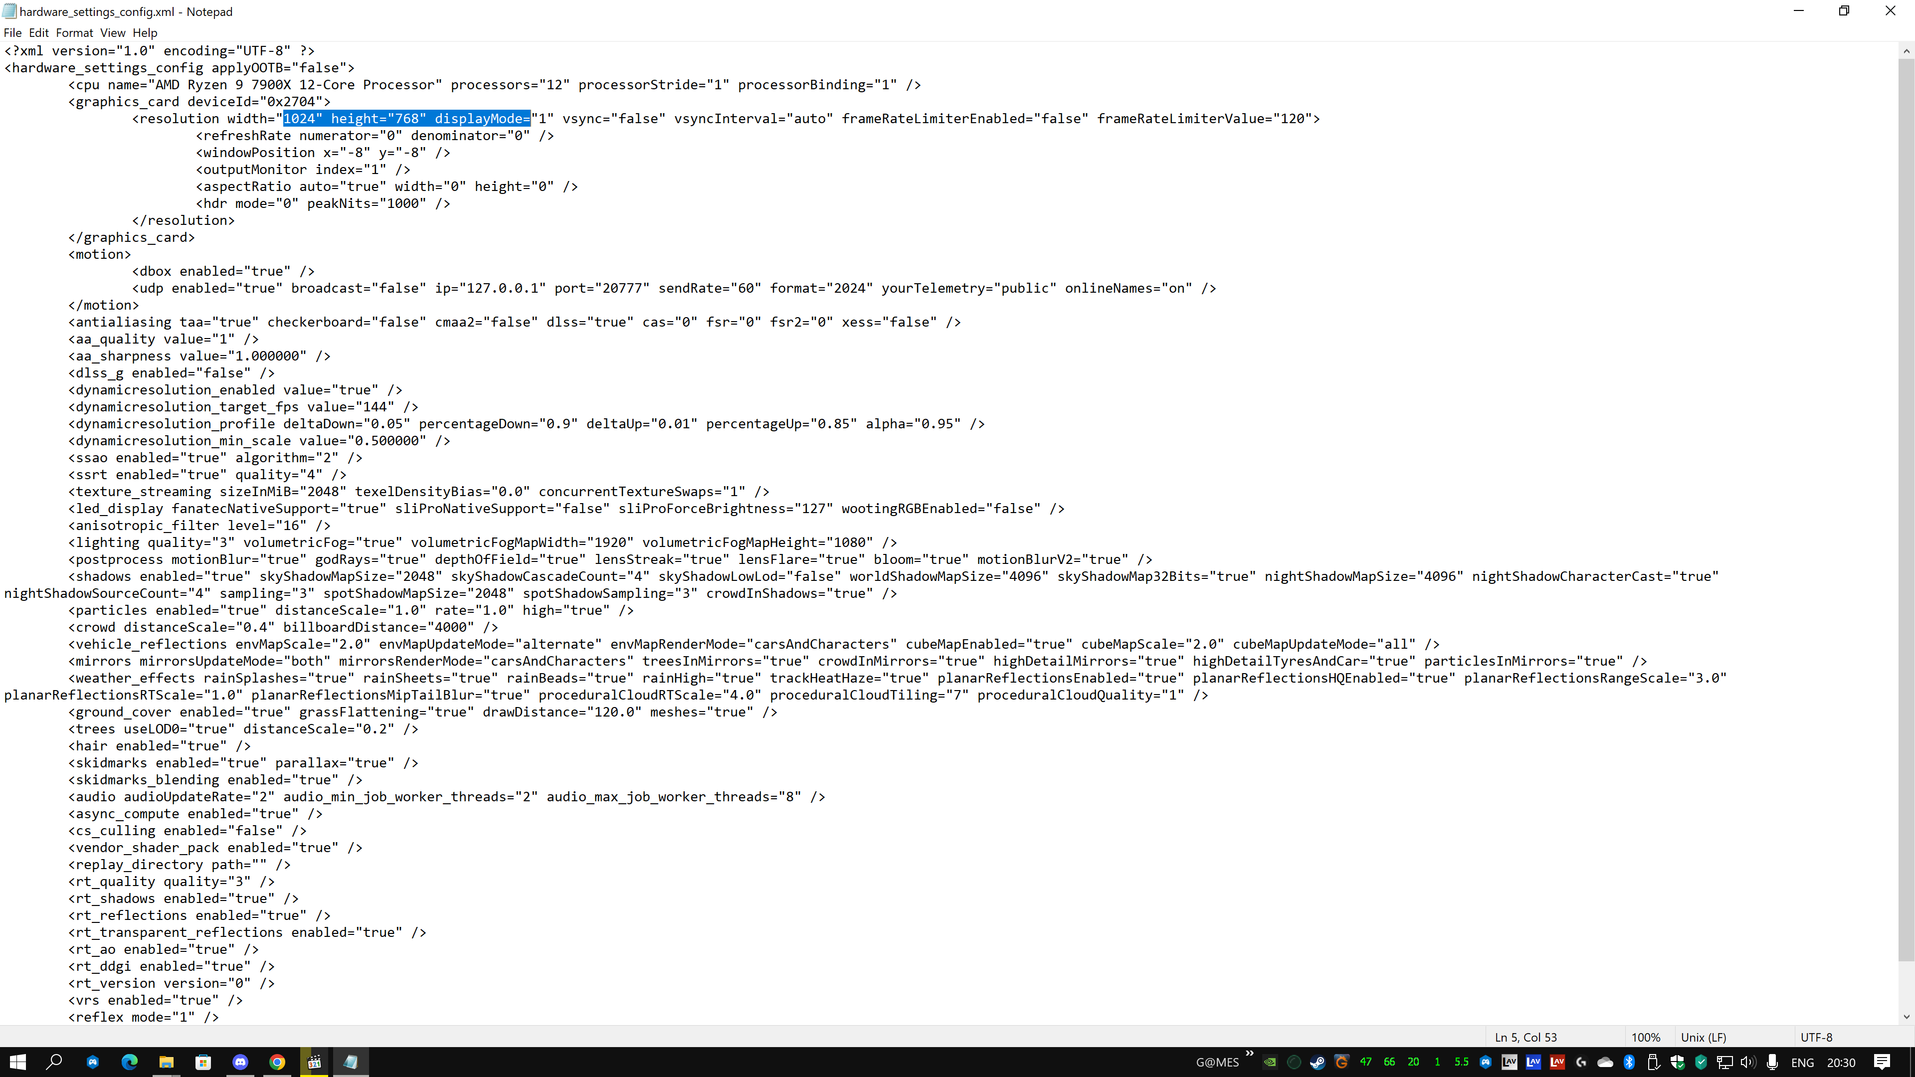Open the View menu
1915x1077 pixels.
point(112,33)
